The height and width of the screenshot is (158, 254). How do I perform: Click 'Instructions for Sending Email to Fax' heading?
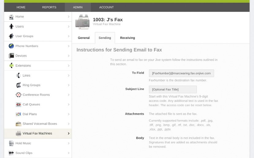[119, 50]
